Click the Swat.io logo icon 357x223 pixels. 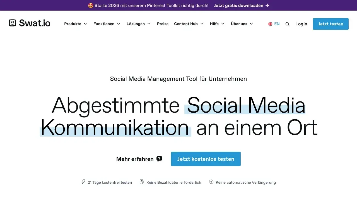click(x=12, y=23)
